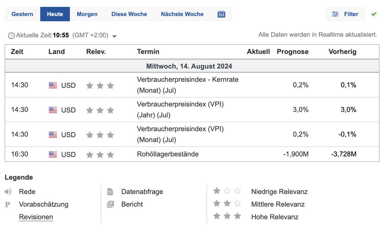Viewport: 383px width, 229px height.
Task: Click the US flag in the VPI (Jahr) row
Action: point(53,110)
